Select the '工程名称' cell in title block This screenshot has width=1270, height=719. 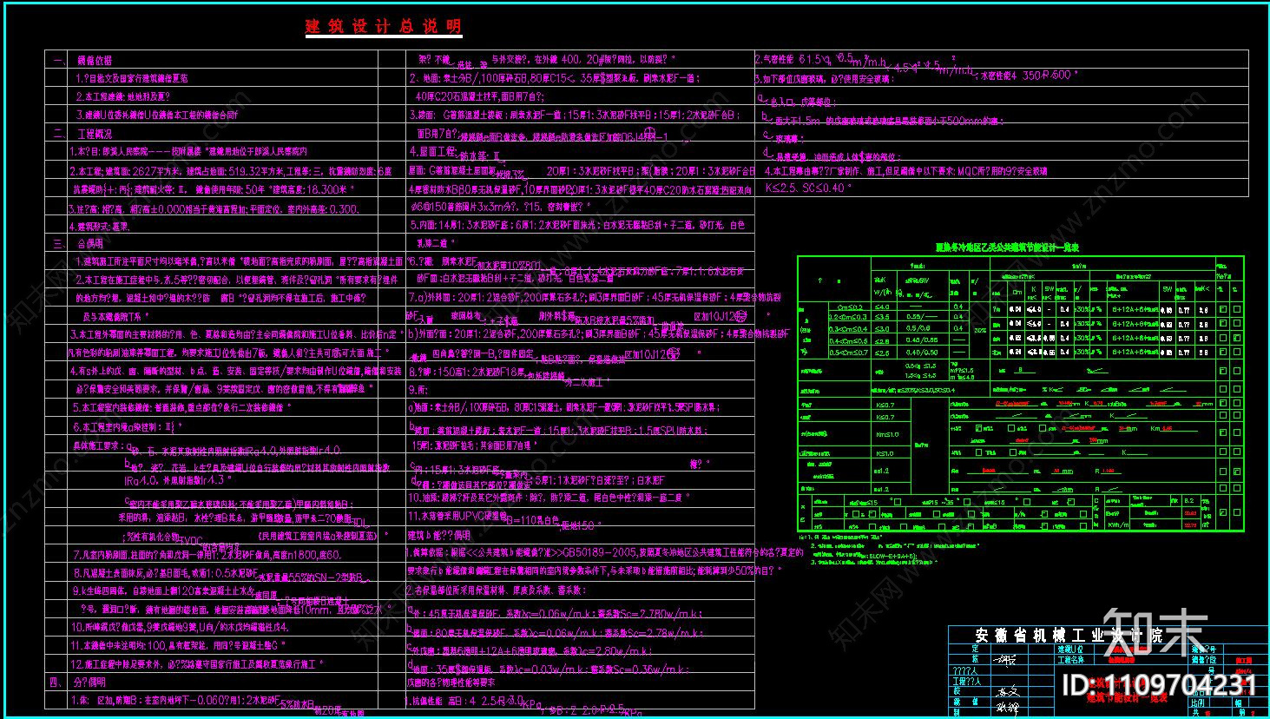click(1069, 661)
